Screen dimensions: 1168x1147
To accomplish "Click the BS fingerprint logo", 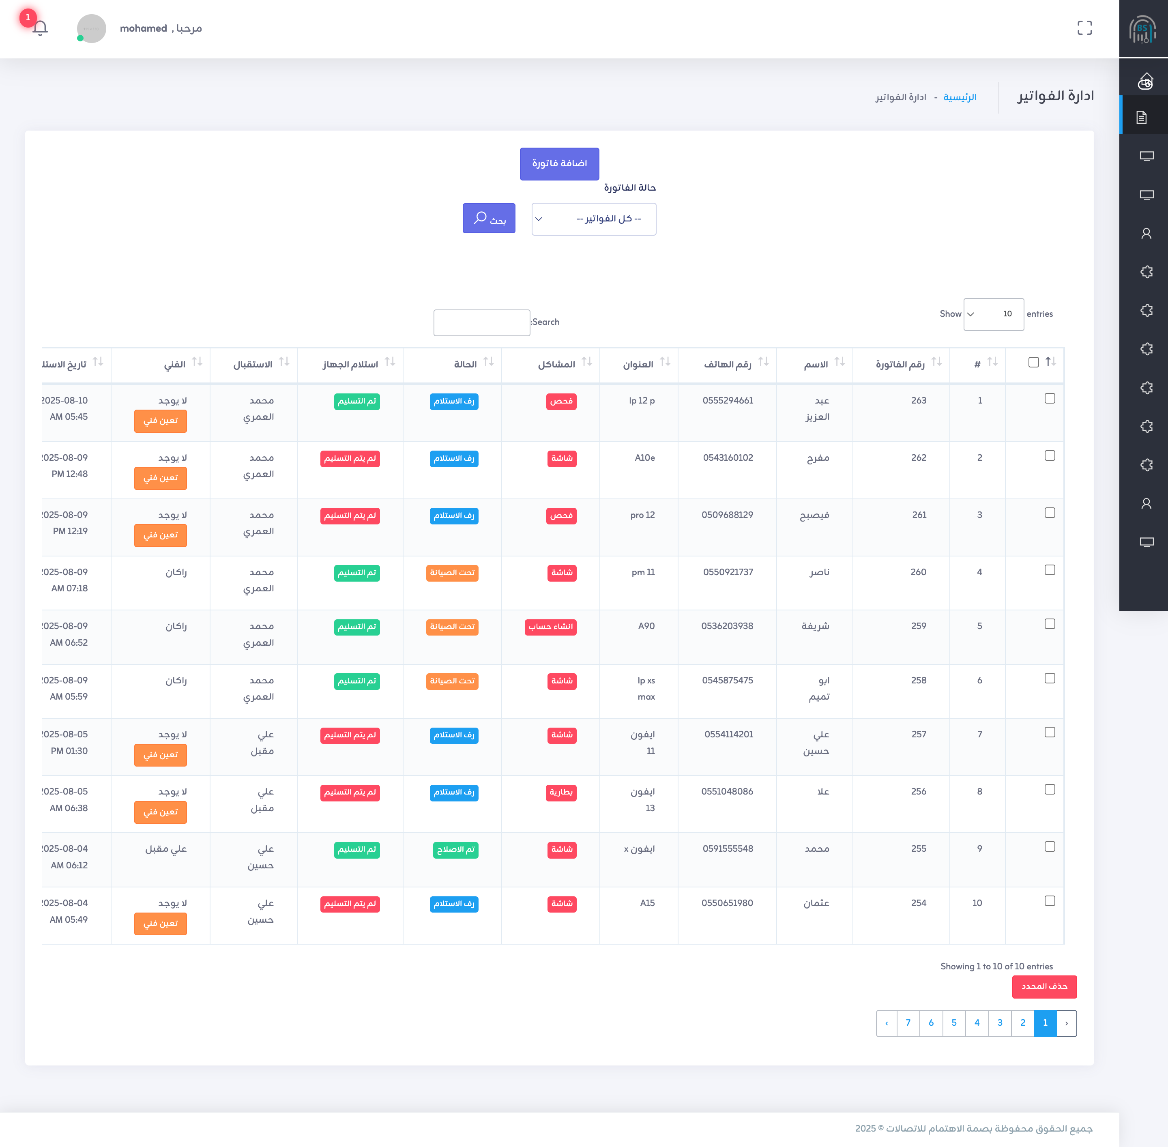I will pos(1142,29).
